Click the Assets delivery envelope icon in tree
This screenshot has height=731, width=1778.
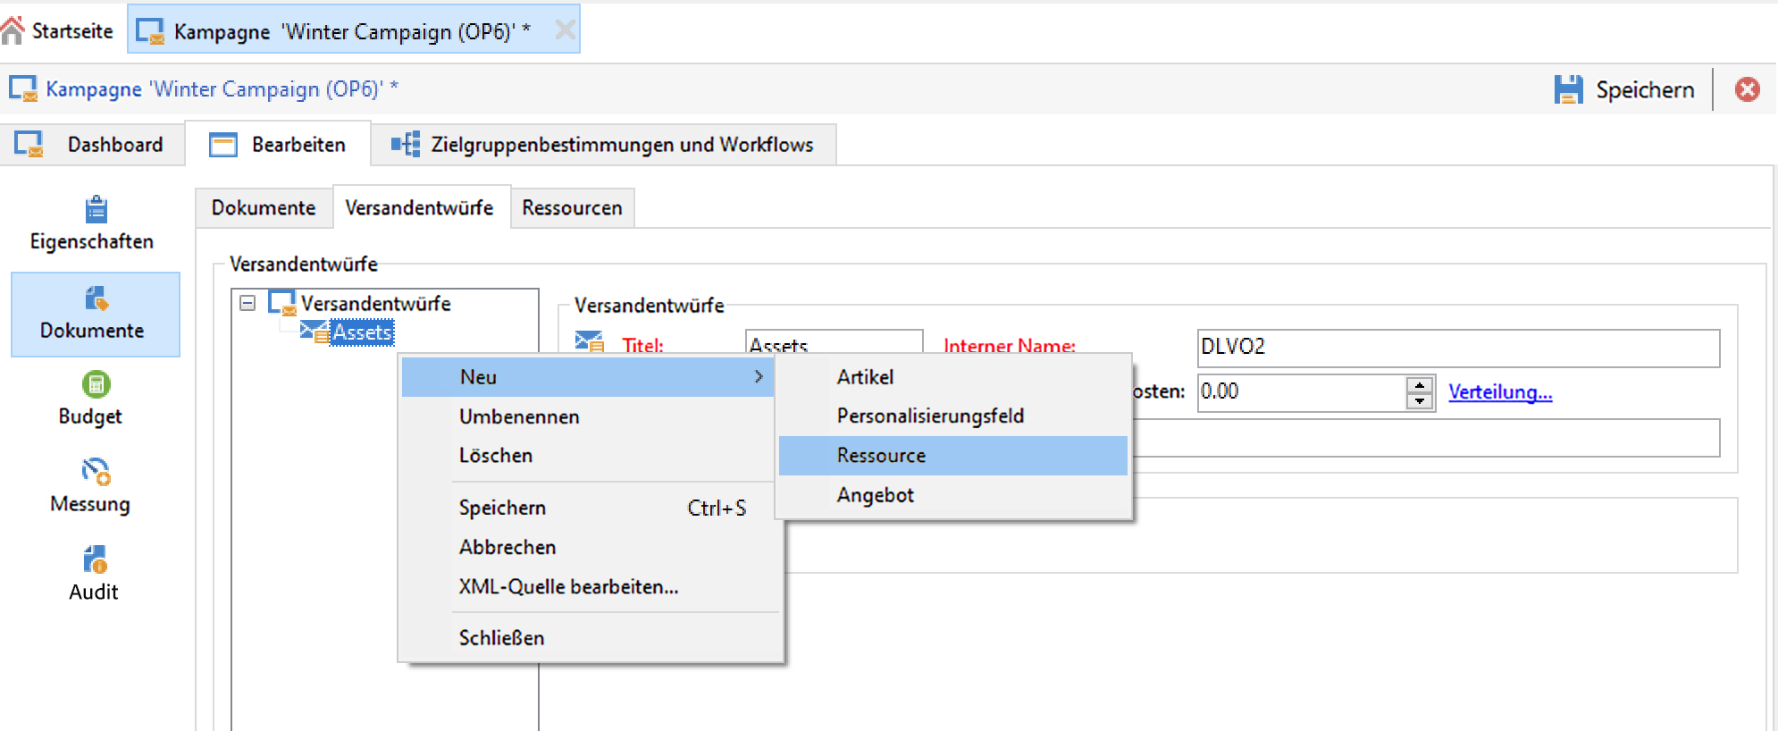click(x=314, y=332)
